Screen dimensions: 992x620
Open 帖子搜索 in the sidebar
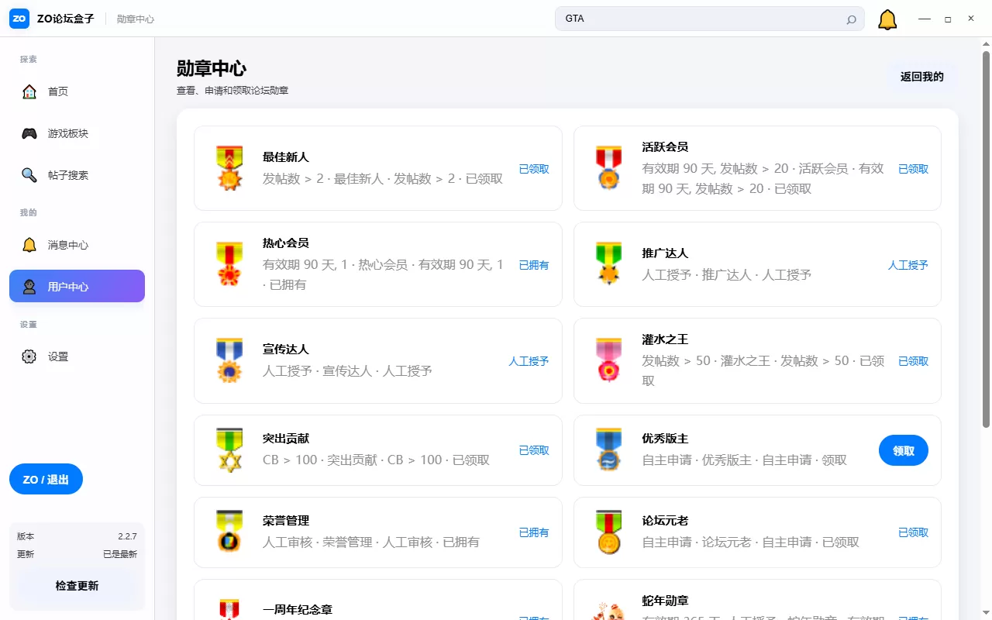(77, 175)
